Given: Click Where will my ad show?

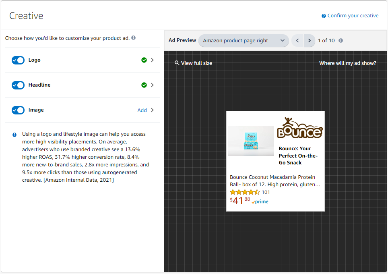Looking at the screenshot, I should pyautogui.click(x=348, y=63).
